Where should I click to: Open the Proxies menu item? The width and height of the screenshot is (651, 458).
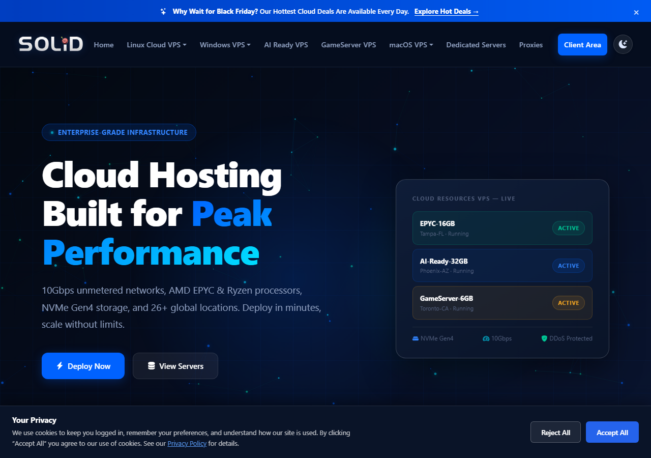531,45
